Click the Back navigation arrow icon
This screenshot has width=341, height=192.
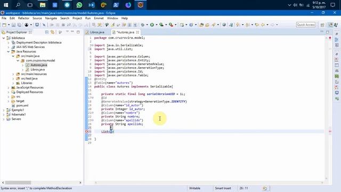click(263, 25)
